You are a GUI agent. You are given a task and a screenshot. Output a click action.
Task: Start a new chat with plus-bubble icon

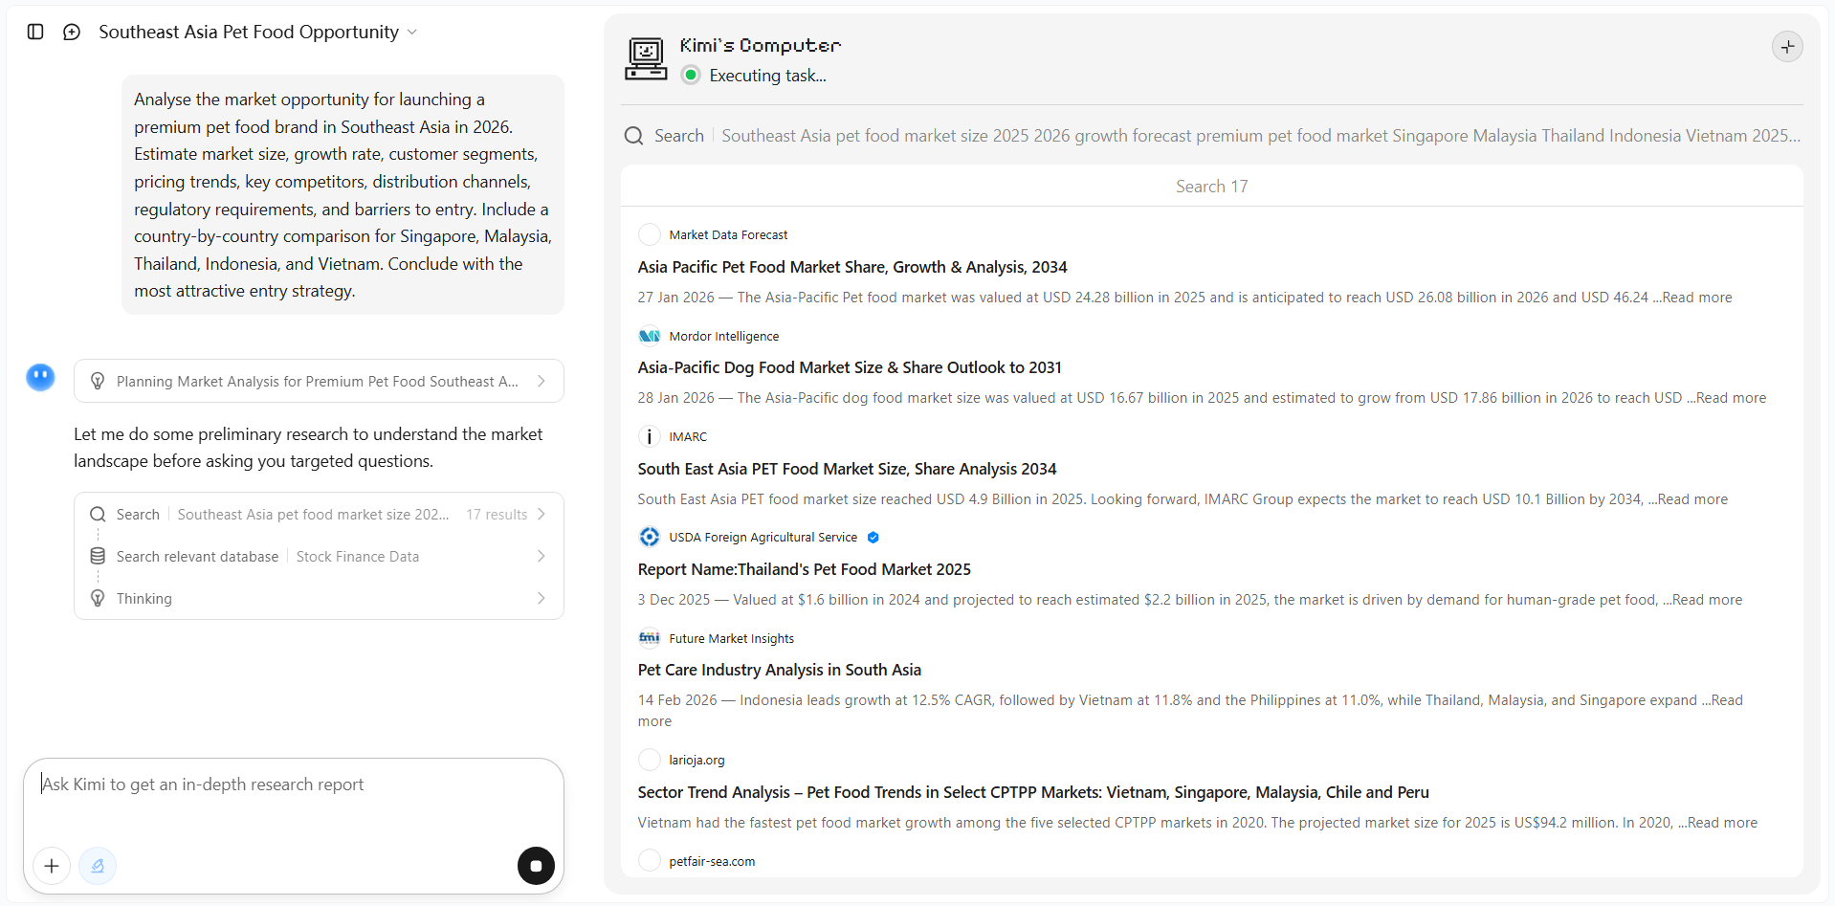pos(72,32)
